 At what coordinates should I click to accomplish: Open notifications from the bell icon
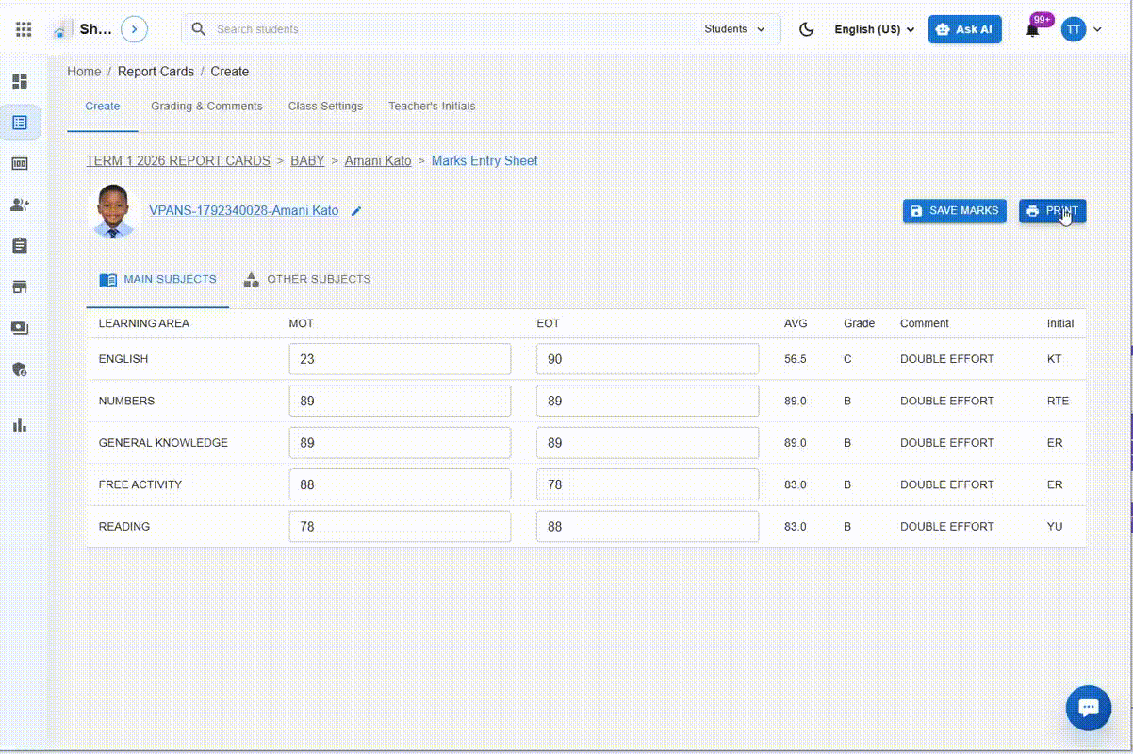point(1033,29)
